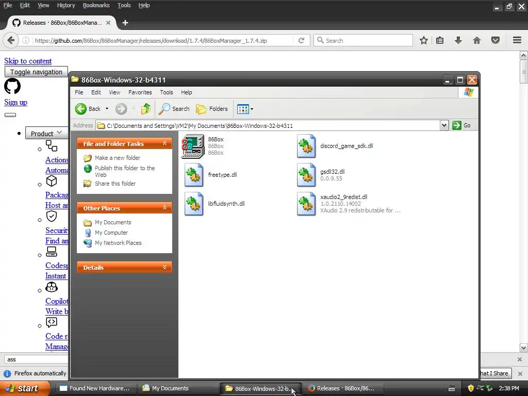Click Firefox bookmark star icon
This screenshot has height=396, width=528.
(x=424, y=40)
